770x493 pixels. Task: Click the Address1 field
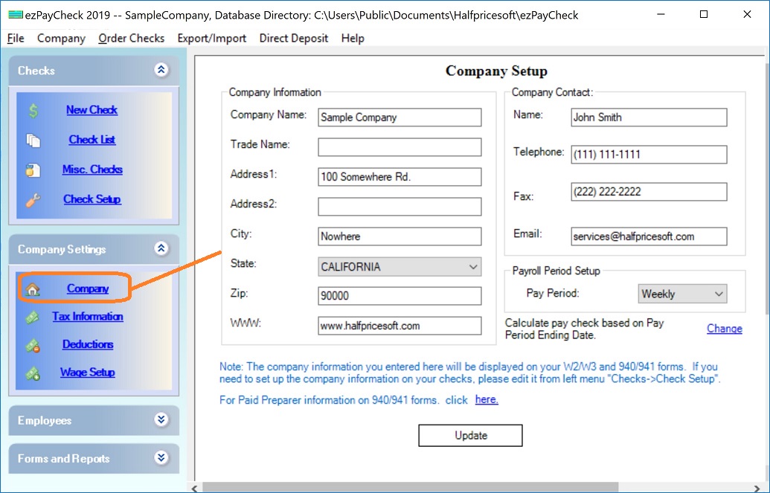[400, 177]
